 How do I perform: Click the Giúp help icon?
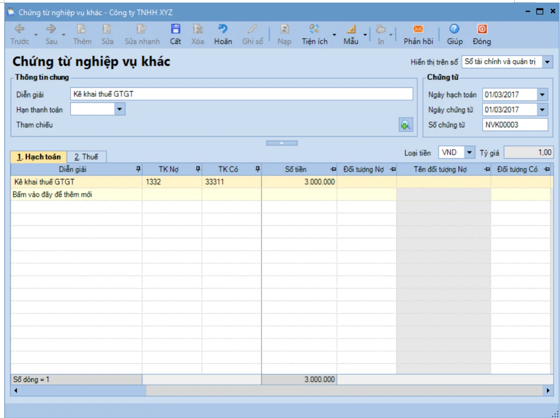454,29
